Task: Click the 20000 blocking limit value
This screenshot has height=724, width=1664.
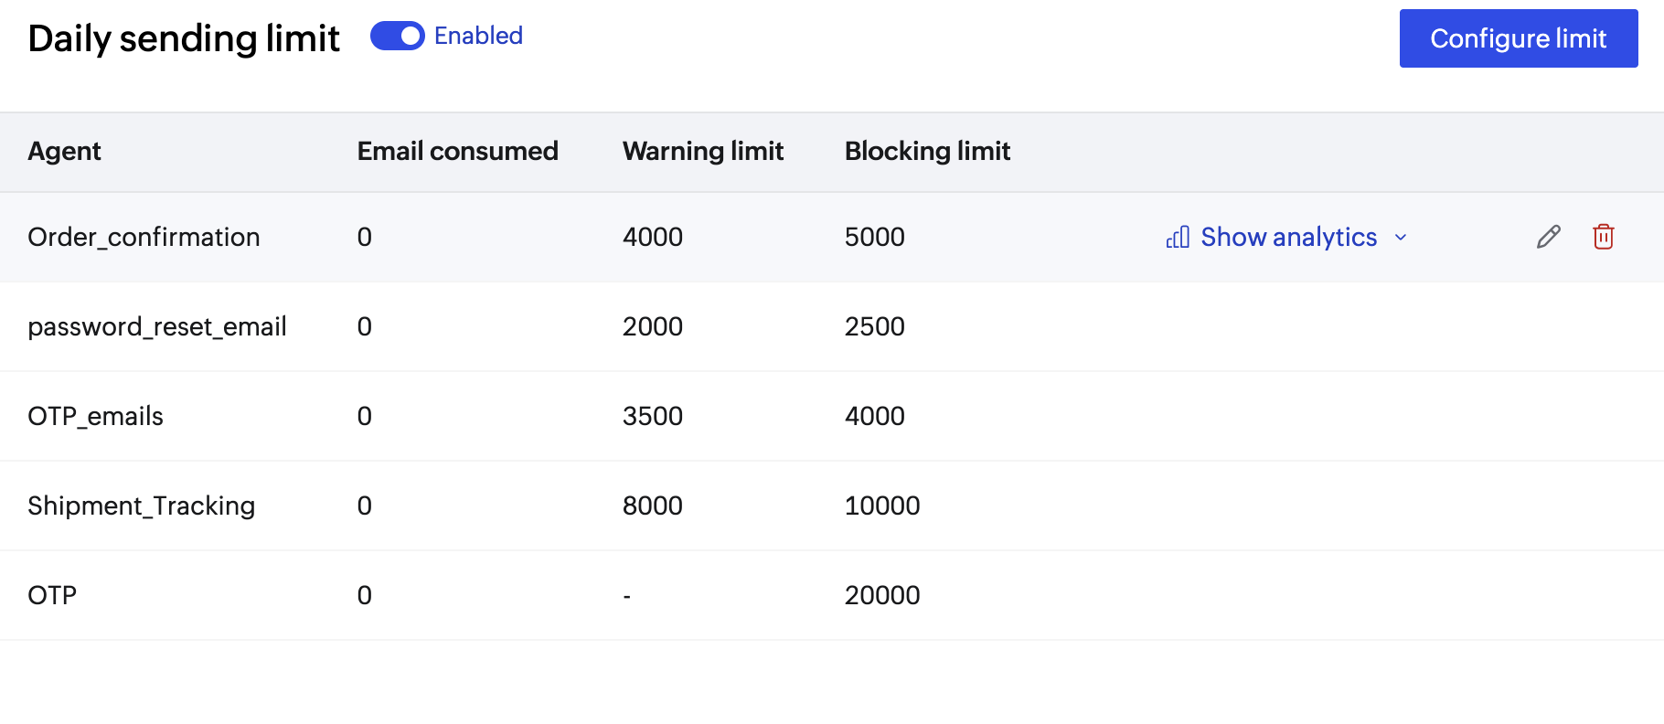Action: pyautogui.click(x=881, y=596)
